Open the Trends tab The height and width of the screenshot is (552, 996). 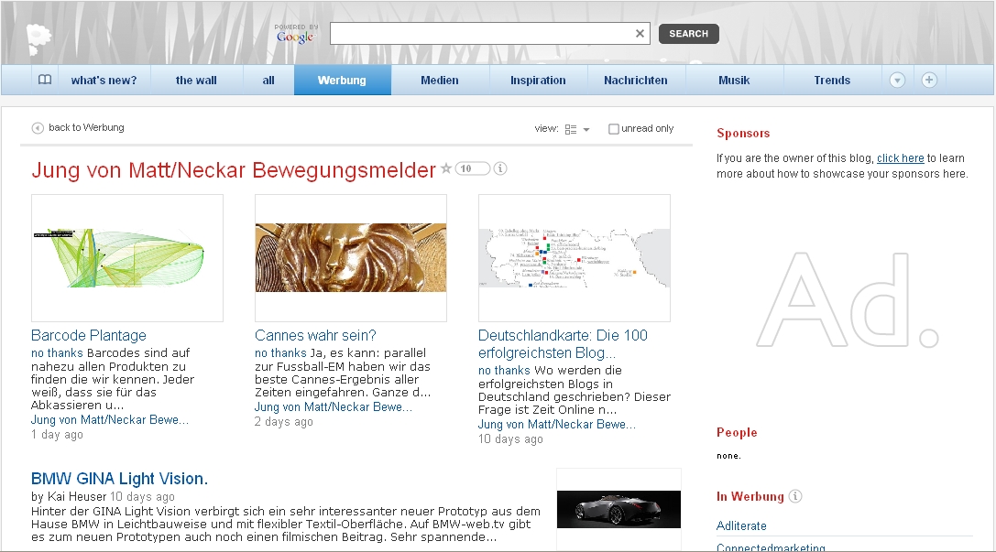click(x=832, y=80)
